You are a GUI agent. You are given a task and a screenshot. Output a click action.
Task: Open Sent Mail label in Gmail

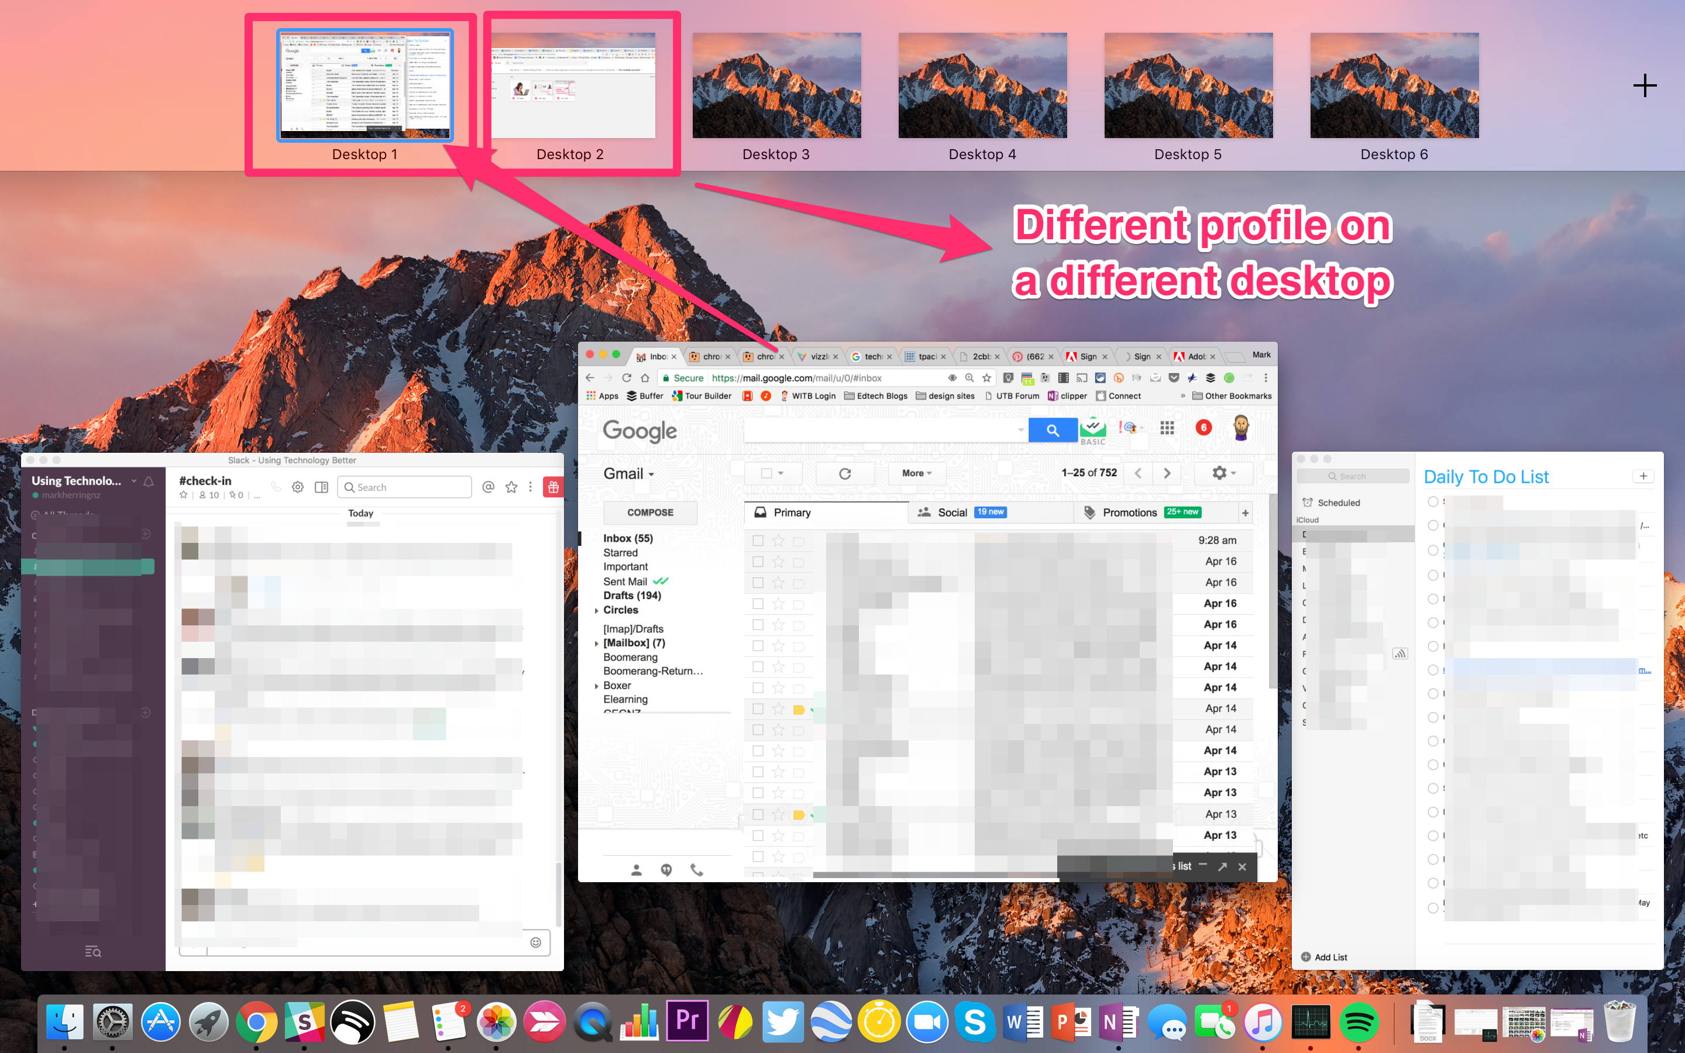point(625,581)
